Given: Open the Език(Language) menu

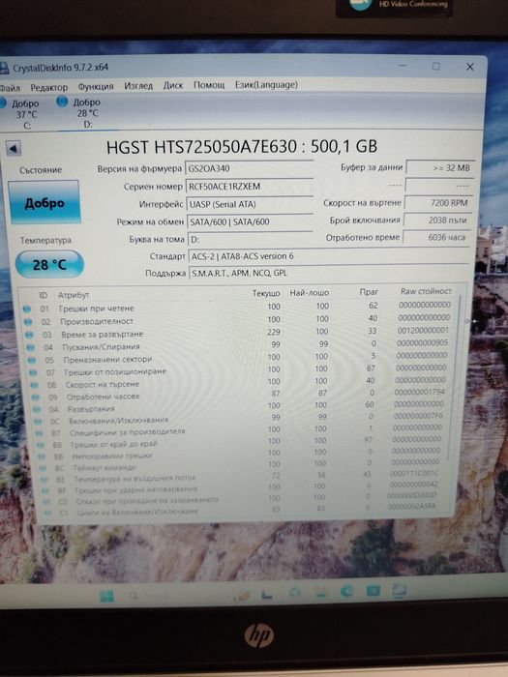Looking at the screenshot, I should [x=266, y=85].
